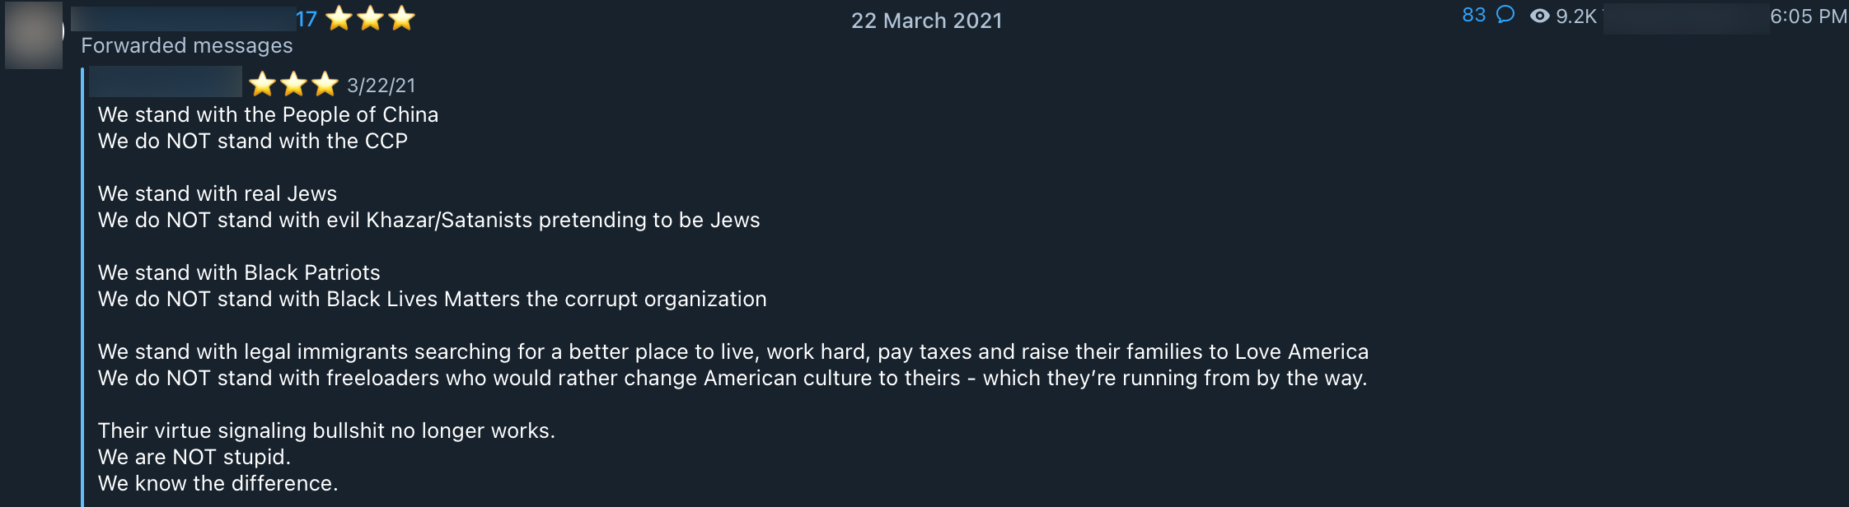1849x507 pixels.
Task: Select the third star emoji in the header
Action: [402, 17]
